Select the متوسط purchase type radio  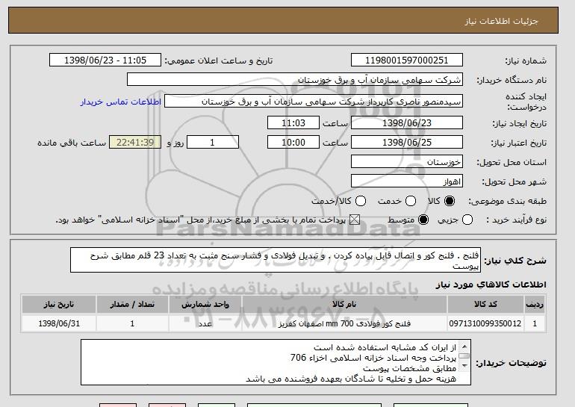click(423, 220)
